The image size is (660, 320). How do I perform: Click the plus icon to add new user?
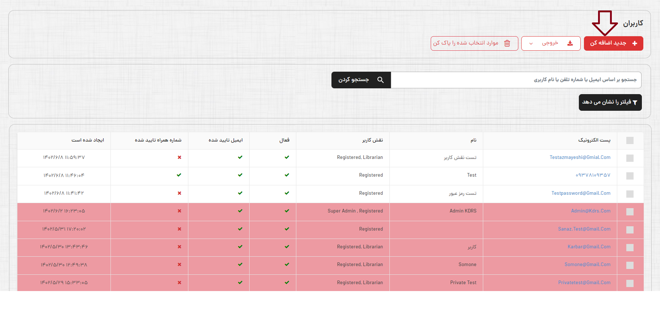635,43
